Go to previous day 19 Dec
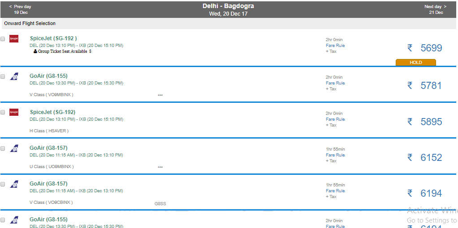The image size is (458, 228). pyautogui.click(x=20, y=9)
